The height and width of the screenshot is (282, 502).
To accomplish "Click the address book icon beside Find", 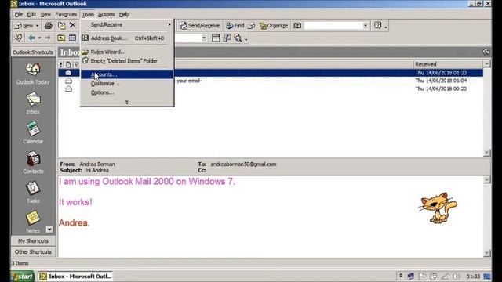I will click(251, 26).
